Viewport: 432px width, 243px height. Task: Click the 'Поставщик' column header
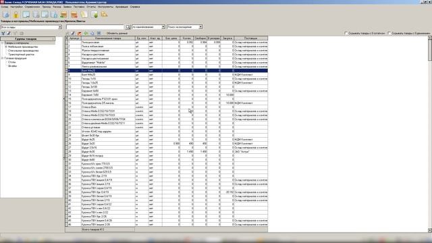coord(250,38)
